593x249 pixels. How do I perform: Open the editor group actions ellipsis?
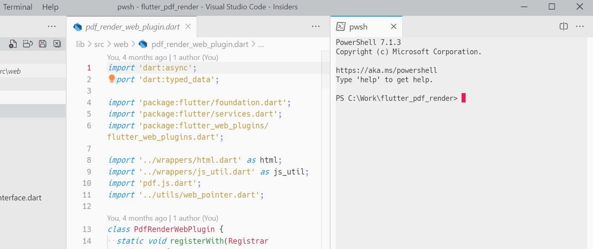tap(316, 26)
